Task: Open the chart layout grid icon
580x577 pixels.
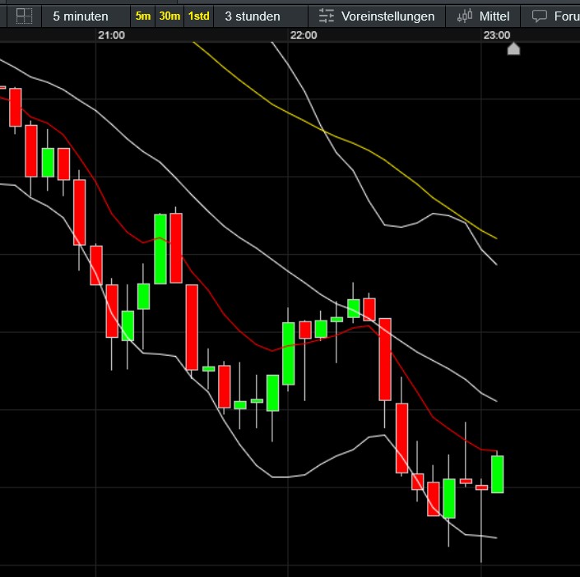Action: tap(25, 16)
